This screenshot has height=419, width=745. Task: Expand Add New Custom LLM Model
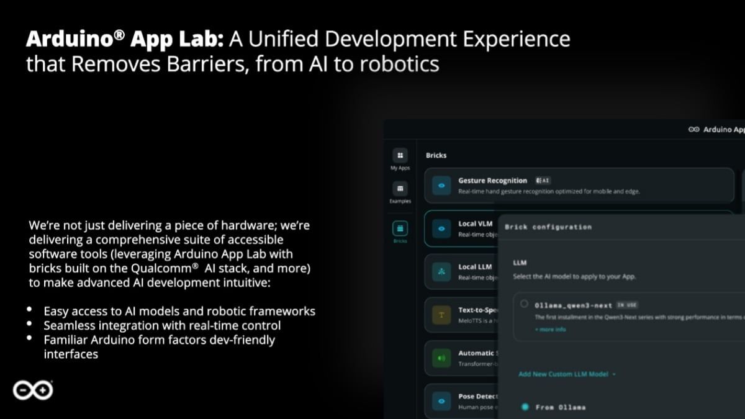[x=567, y=374]
